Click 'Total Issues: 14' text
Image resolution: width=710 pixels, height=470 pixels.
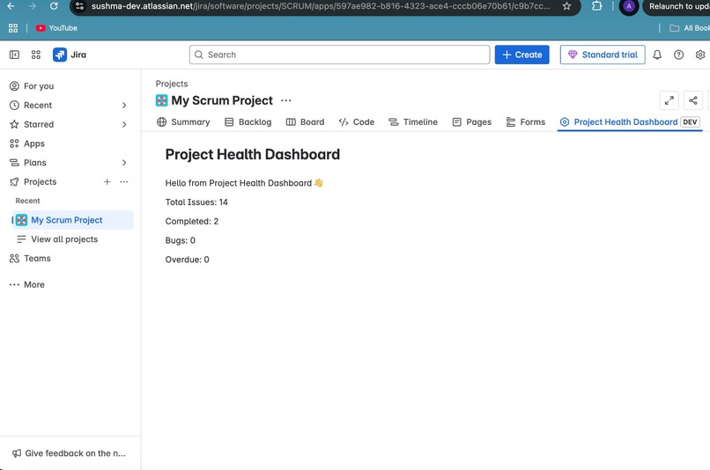[x=196, y=202]
